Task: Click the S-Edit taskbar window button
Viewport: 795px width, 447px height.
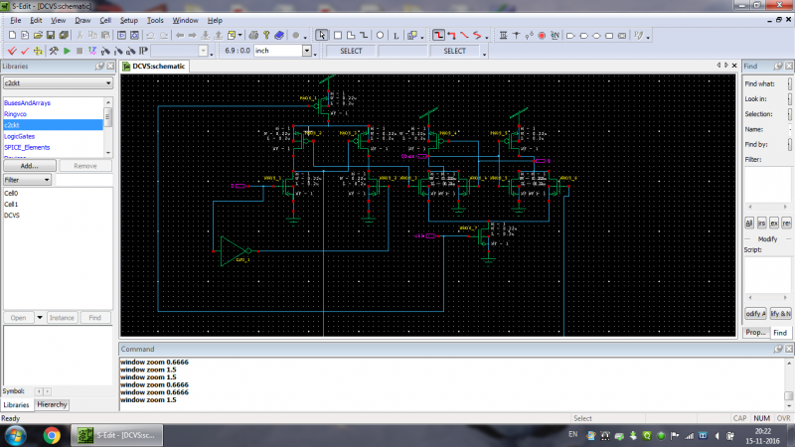Action: pyautogui.click(x=115, y=435)
